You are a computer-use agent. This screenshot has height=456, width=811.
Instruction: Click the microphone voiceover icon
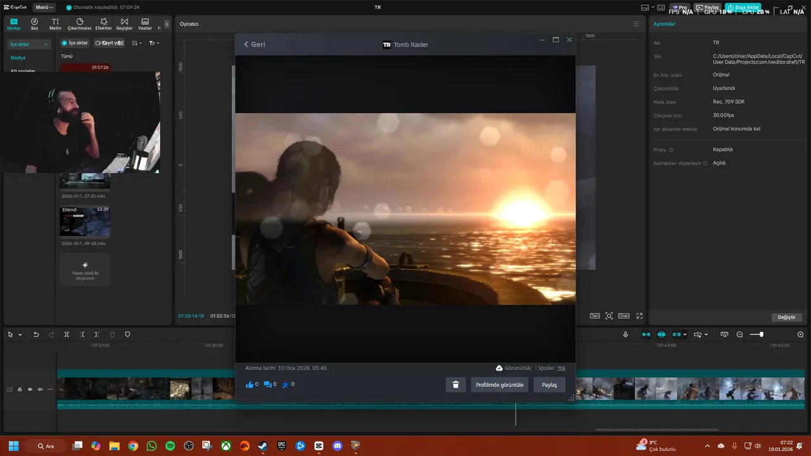(x=625, y=334)
